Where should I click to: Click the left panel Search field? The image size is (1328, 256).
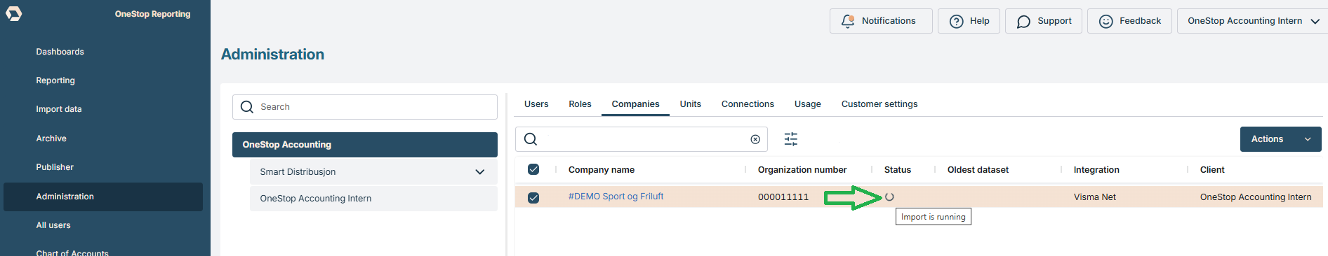tap(365, 107)
